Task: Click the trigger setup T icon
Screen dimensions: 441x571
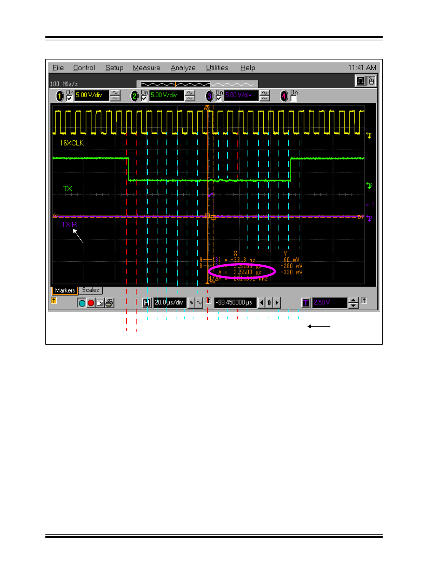Action: [x=306, y=303]
